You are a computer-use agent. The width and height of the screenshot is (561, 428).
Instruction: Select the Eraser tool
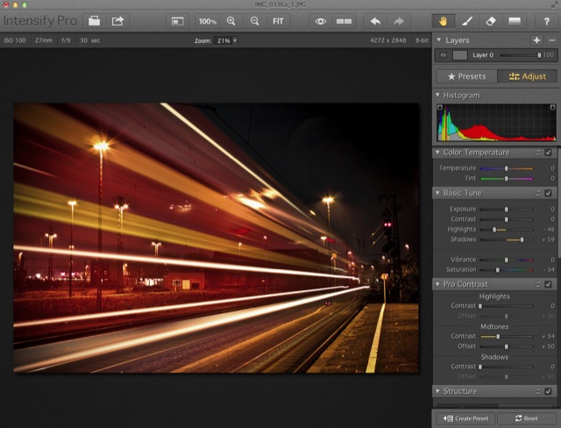click(x=491, y=20)
